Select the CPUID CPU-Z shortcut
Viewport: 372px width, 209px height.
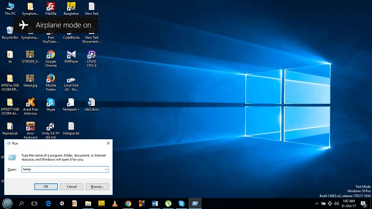[91, 59]
